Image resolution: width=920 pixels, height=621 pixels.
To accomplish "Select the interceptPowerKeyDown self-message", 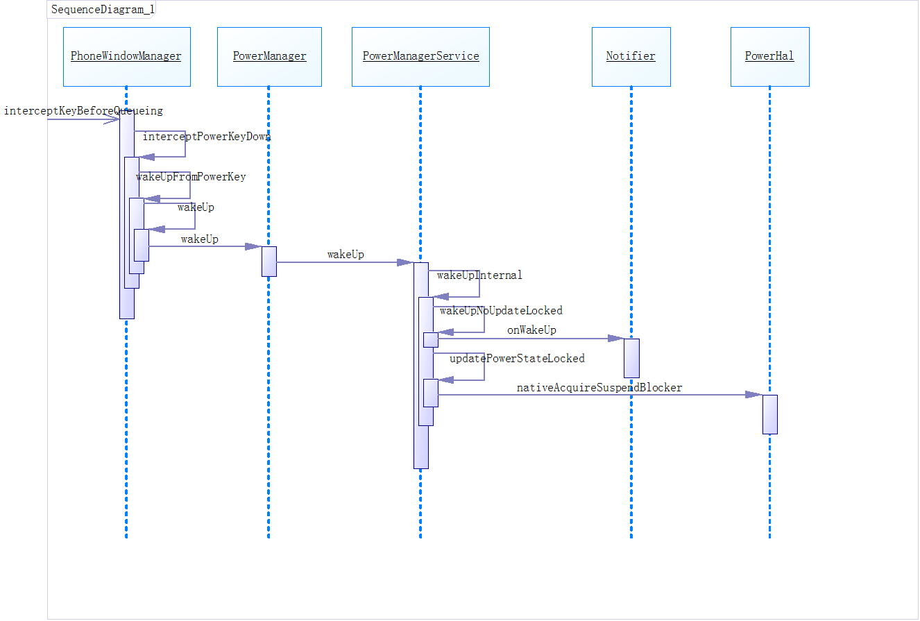I will coord(206,137).
